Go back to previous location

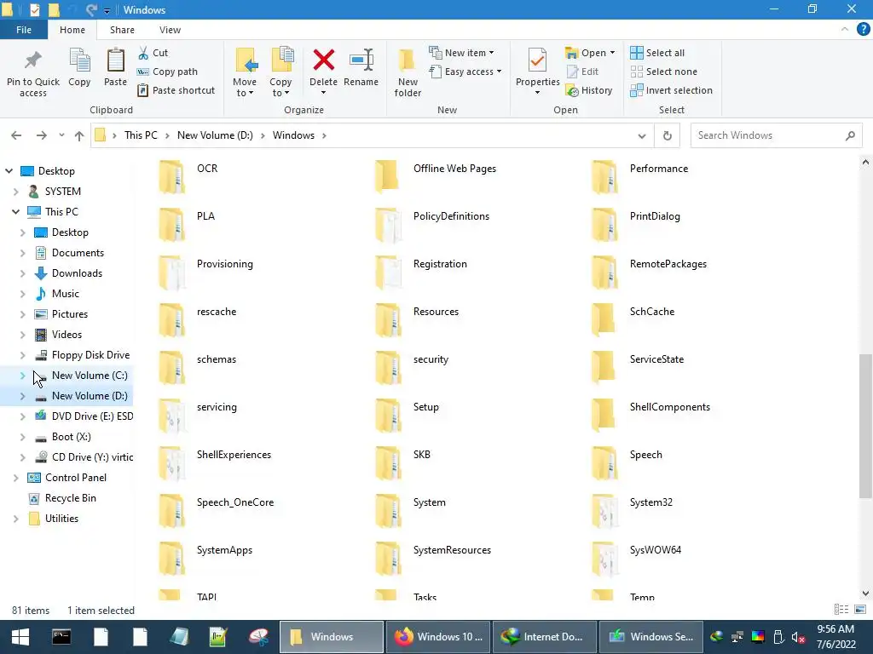pyautogui.click(x=16, y=135)
